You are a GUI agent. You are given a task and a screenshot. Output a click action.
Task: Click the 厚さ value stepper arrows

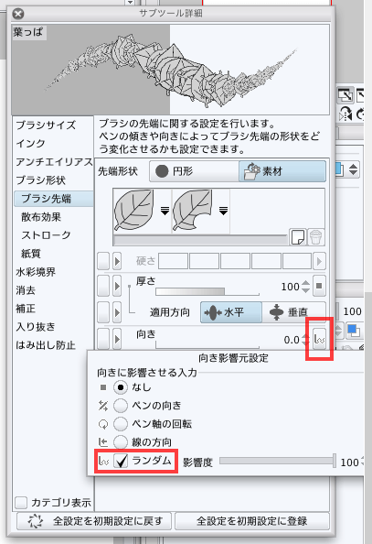(x=305, y=287)
